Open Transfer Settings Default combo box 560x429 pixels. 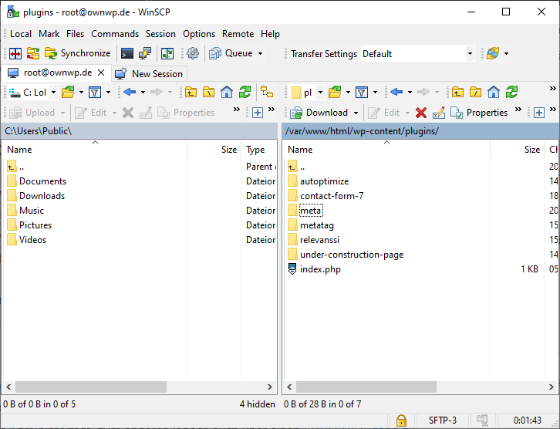pos(417,54)
